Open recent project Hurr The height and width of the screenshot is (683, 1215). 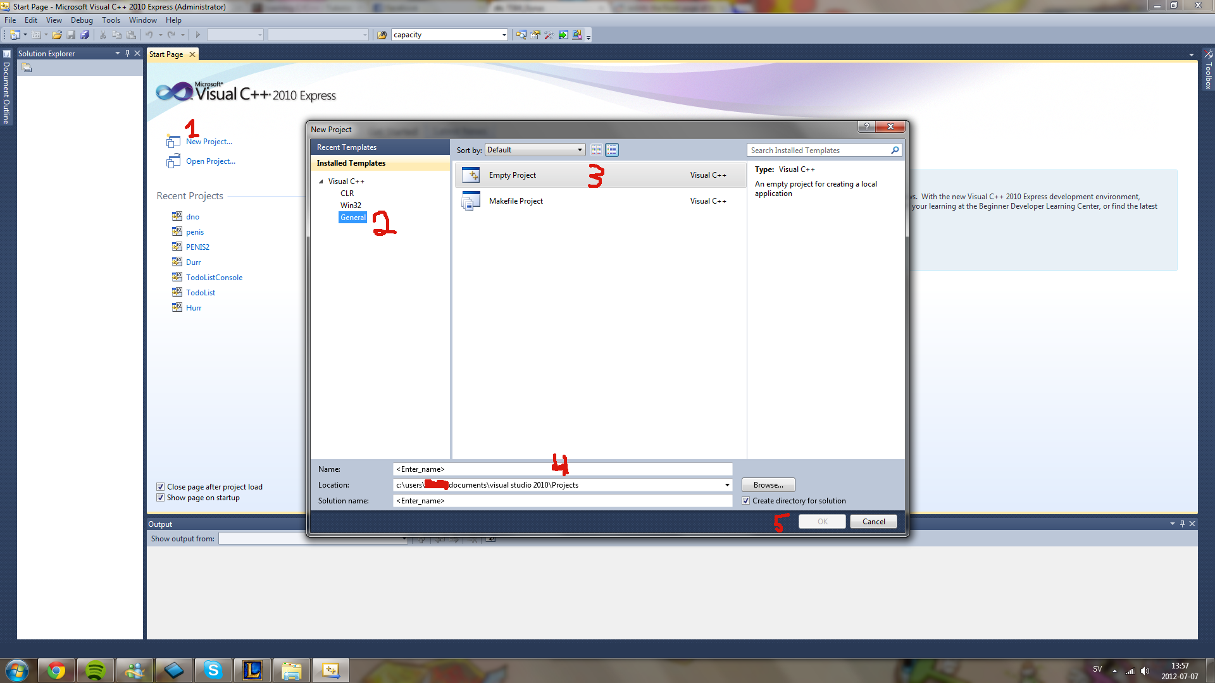click(x=194, y=308)
